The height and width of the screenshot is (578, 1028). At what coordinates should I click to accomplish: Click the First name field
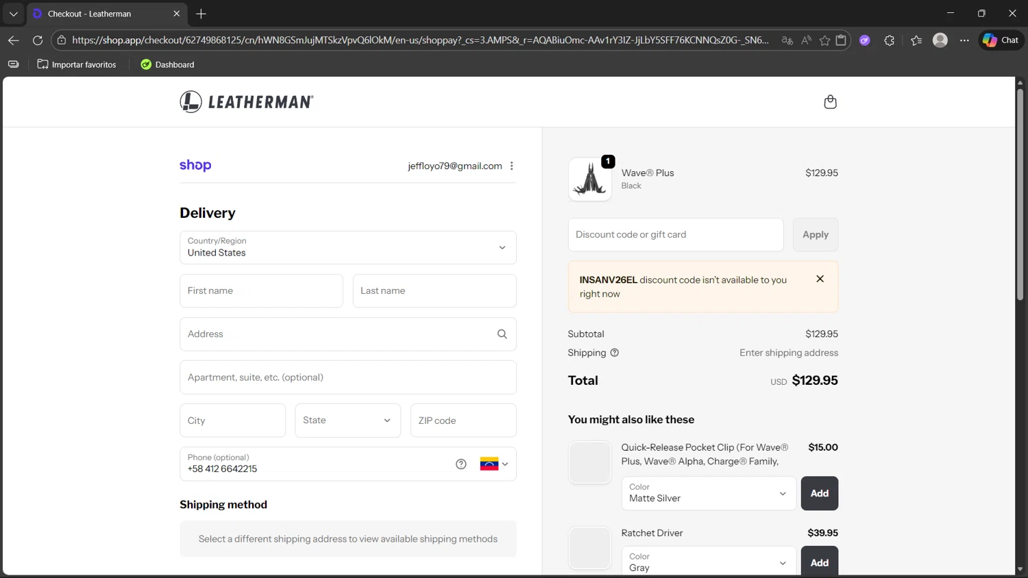[261, 291]
